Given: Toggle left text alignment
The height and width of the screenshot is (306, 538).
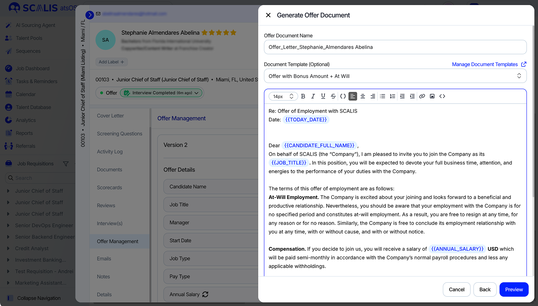Looking at the screenshot, I should pos(353,96).
